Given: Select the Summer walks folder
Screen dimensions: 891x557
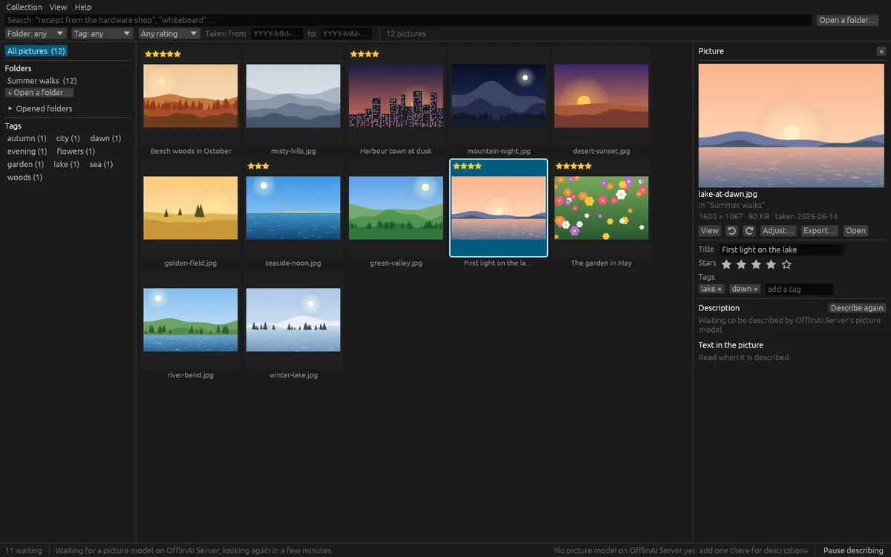Looking at the screenshot, I should click(x=42, y=80).
